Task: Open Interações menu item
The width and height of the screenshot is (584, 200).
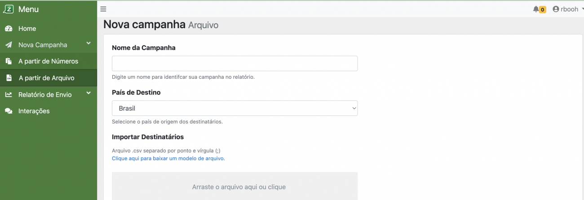Action: pyautogui.click(x=49, y=111)
